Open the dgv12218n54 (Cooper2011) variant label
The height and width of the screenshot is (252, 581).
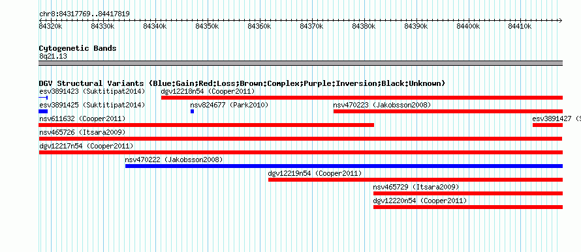[208, 91]
